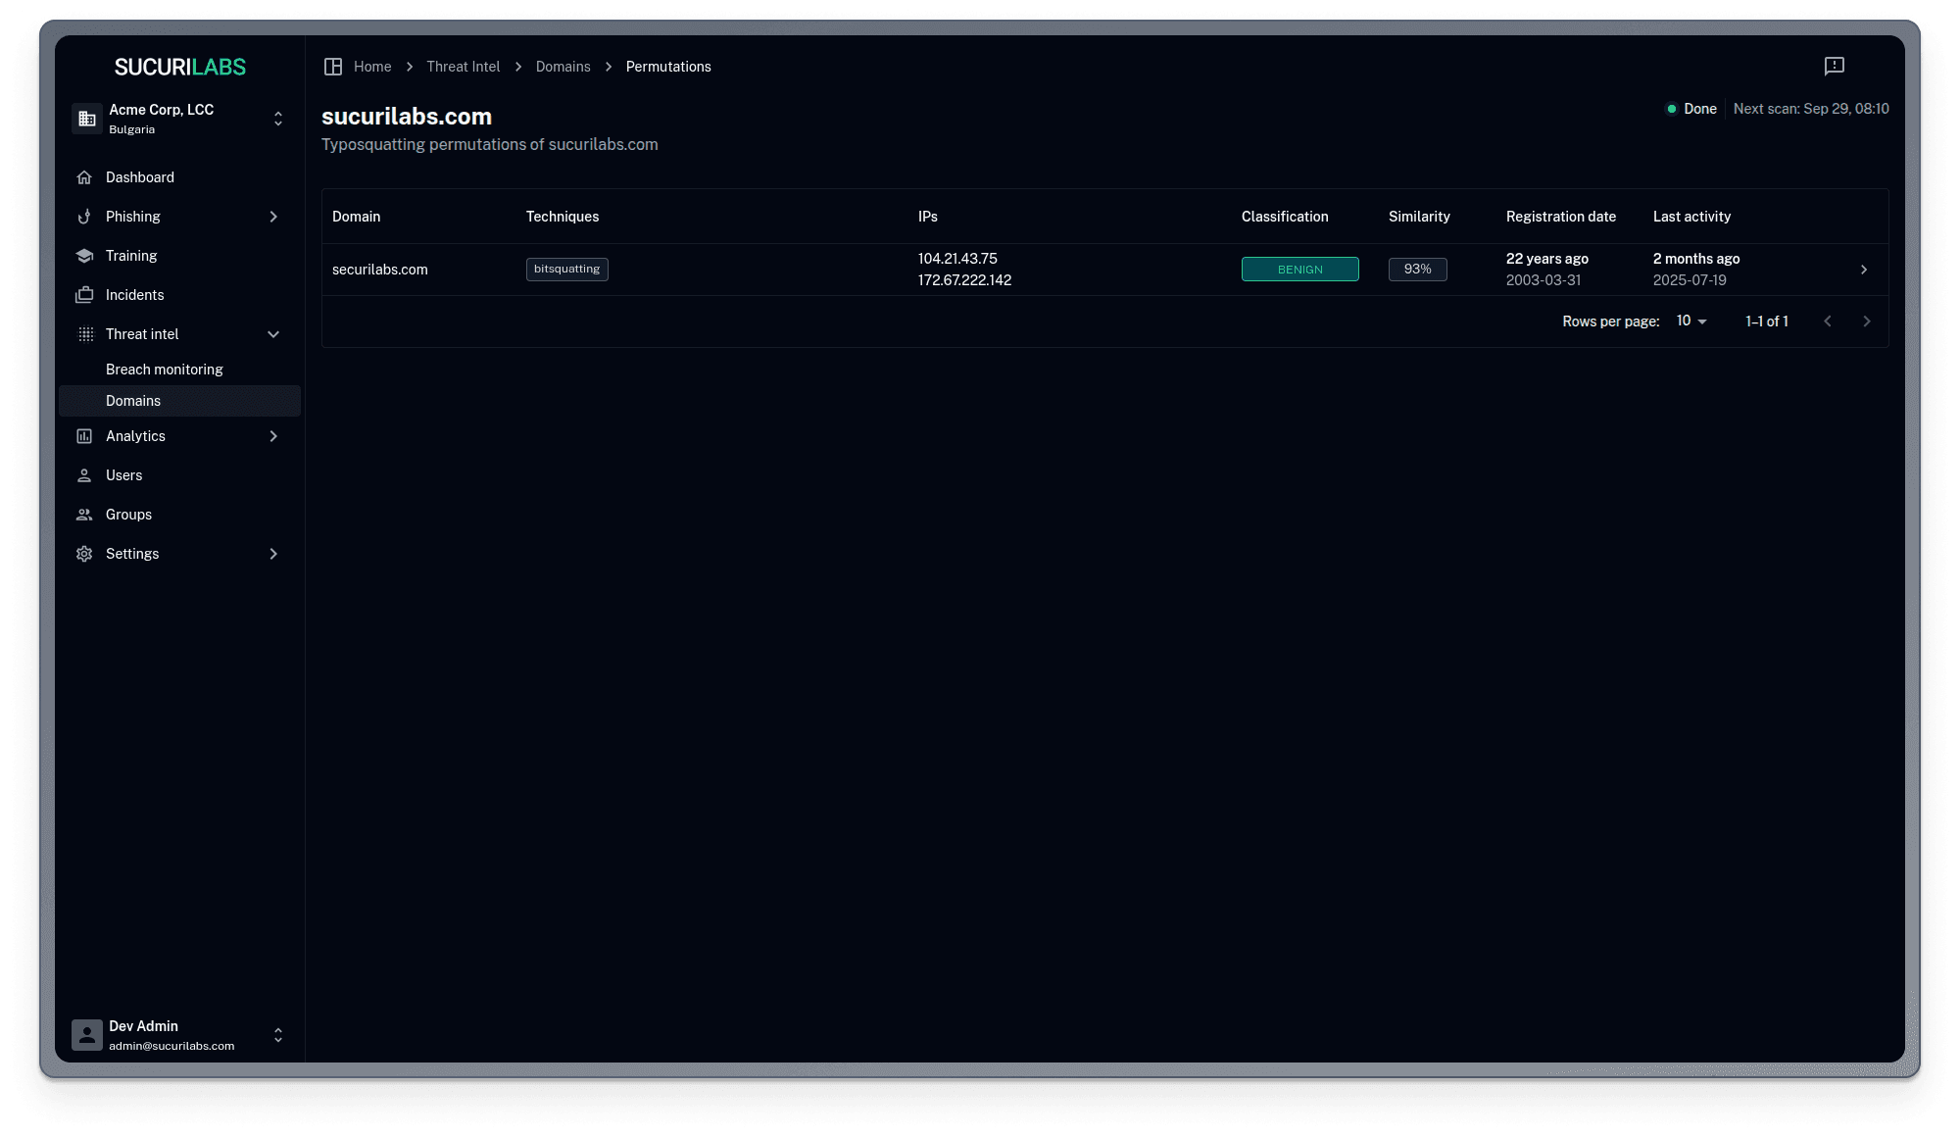Image resolution: width=1960 pixels, height=1137 pixels.
Task: Go to previous page arrow
Action: click(x=1828, y=321)
